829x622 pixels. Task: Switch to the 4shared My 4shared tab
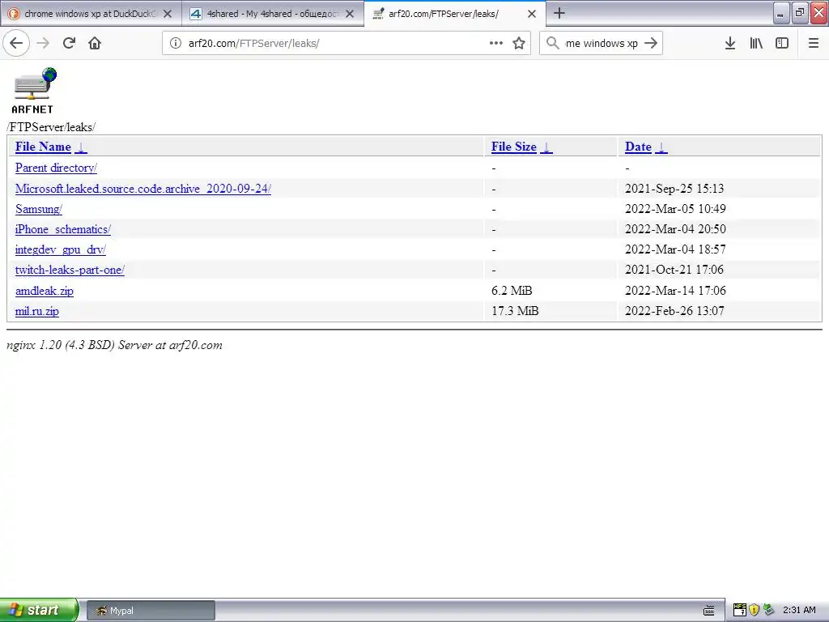(272, 14)
